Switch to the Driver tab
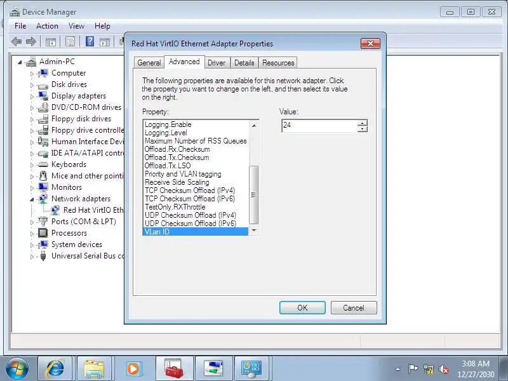This screenshot has height=381, width=508. (217, 62)
